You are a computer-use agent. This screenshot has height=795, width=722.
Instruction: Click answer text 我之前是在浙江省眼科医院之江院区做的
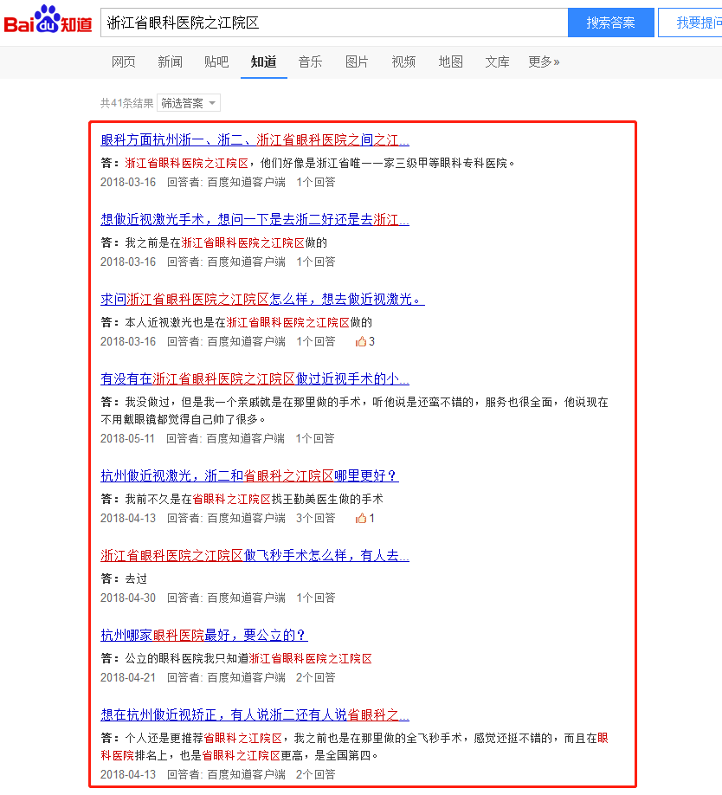coord(226,242)
